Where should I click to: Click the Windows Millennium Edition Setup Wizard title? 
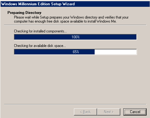[38, 4]
